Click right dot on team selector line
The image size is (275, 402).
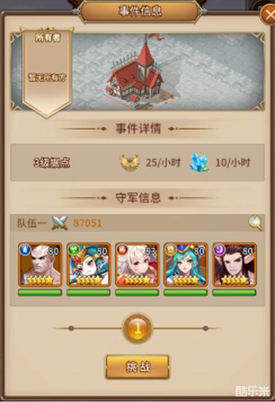(205, 328)
